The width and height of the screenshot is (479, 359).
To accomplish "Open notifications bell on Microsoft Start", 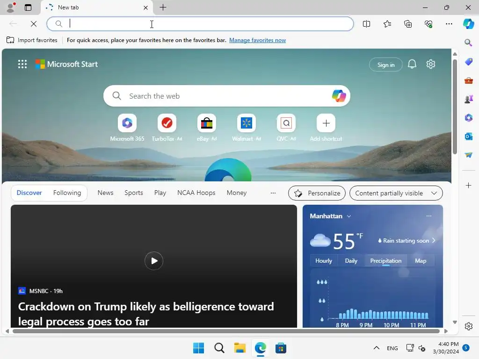I will coord(412,64).
